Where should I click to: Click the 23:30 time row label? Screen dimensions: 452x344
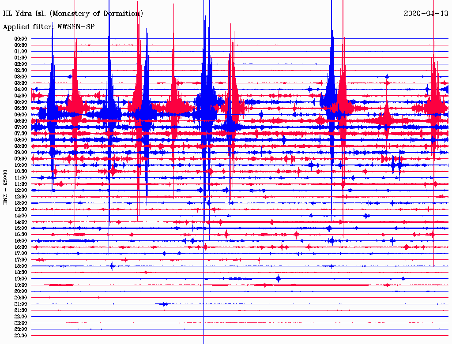point(21,336)
